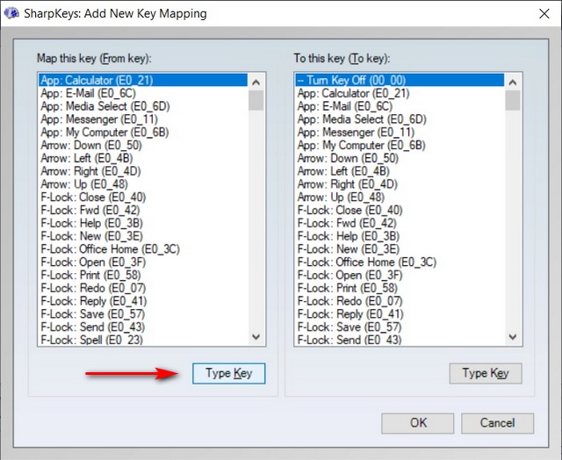Select F-Lock: Office Home in To key list
Screen dimensions: 562x460
pos(366,262)
